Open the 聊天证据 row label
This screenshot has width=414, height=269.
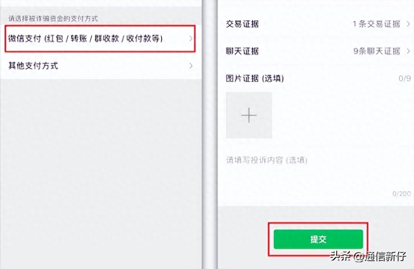pyautogui.click(x=242, y=51)
